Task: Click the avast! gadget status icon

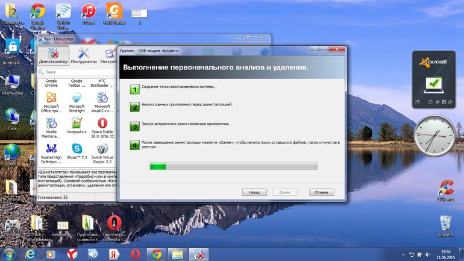Action: [433, 83]
